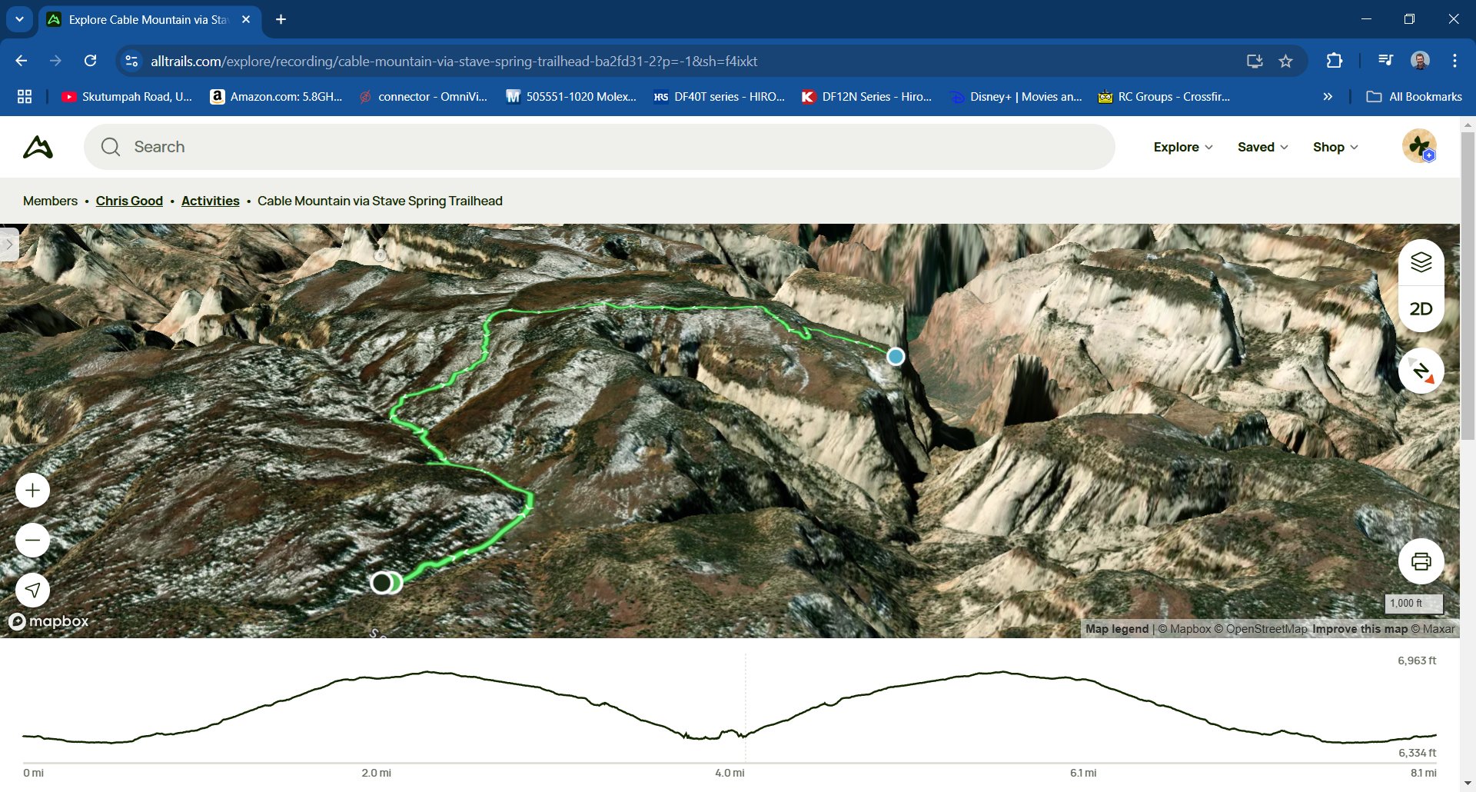
Task: Click the AllTrails search field
Action: 600,147
